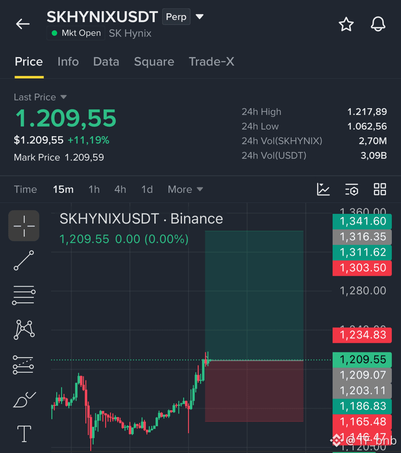This screenshot has height=453, width=401.
Task: Click the red stop-loss zone on chart
Action: (x=254, y=391)
